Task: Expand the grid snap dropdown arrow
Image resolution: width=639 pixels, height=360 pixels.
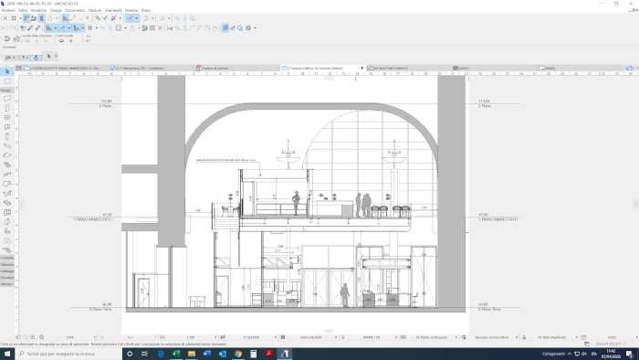Action: (19, 18)
